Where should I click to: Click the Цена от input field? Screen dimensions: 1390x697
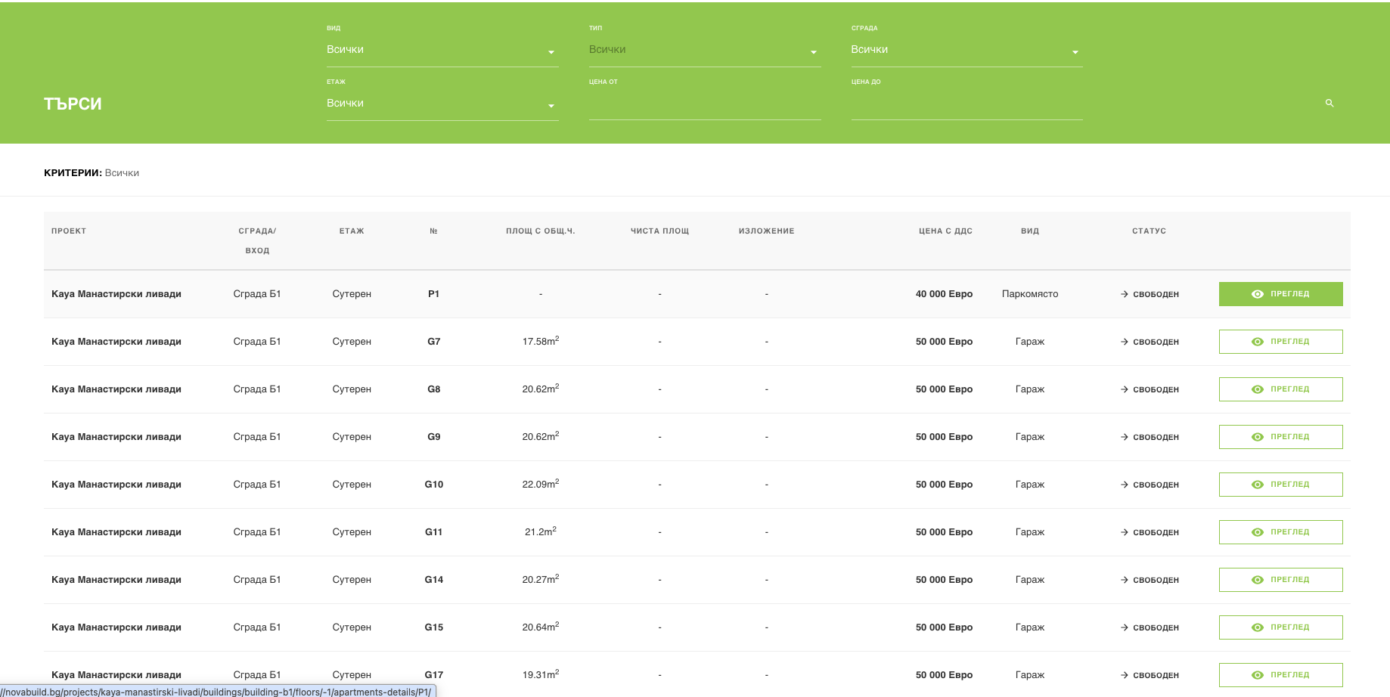click(x=704, y=106)
